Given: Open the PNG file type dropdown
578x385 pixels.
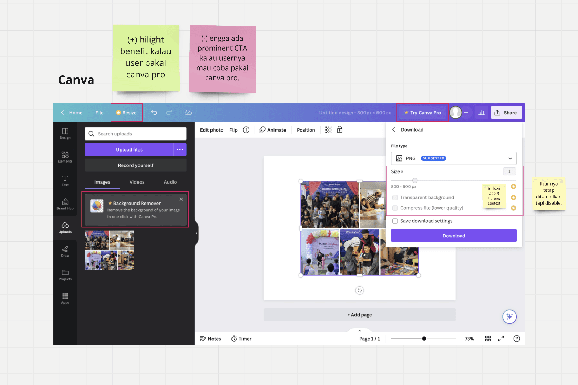Looking at the screenshot, I should point(454,158).
